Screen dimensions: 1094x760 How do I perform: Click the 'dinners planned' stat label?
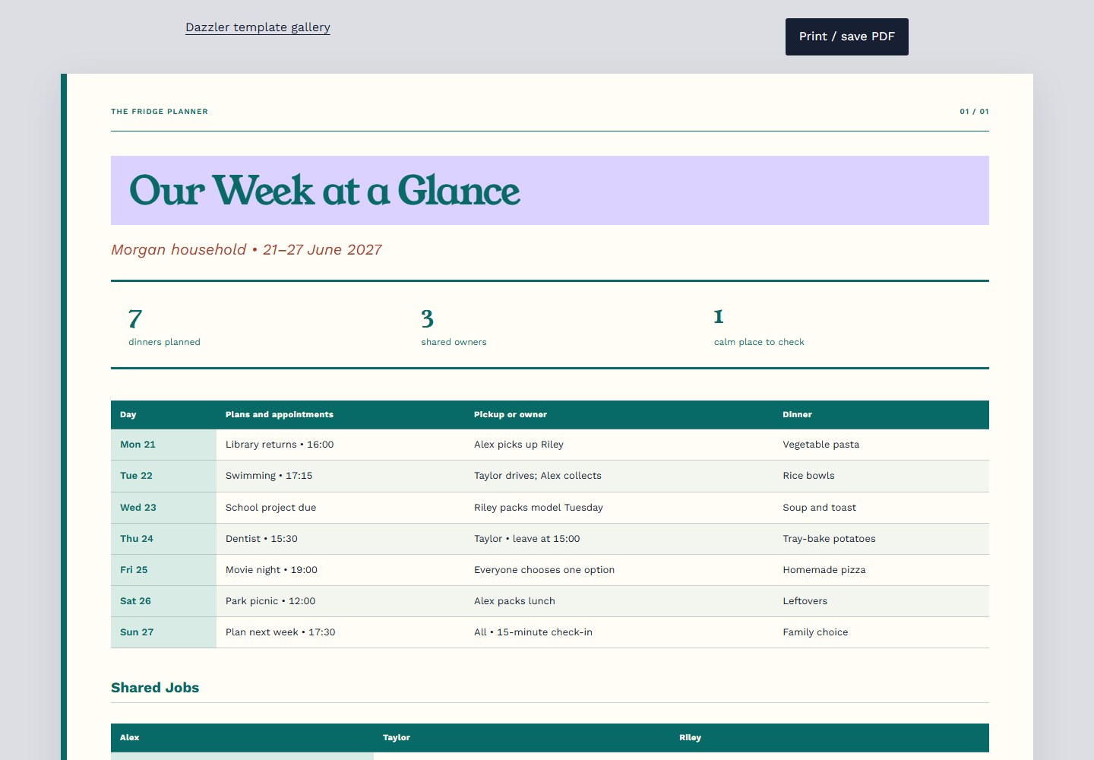164,342
